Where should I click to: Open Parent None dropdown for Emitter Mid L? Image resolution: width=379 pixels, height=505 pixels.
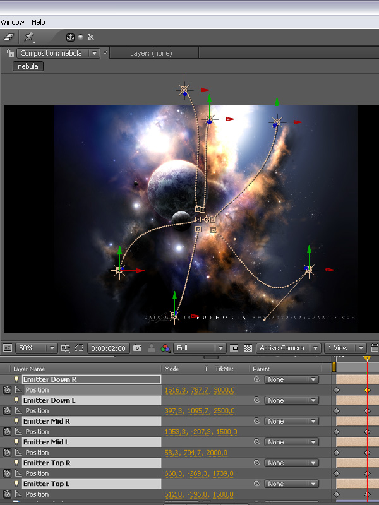[292, 442]
